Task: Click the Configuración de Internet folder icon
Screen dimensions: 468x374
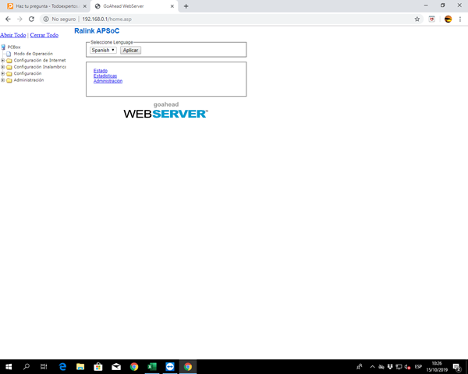Action: pos(9,61)
